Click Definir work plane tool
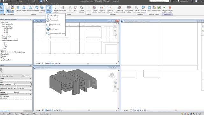This screenshot has width=204, height=115. pyautogui.click(x=149, y=9)
